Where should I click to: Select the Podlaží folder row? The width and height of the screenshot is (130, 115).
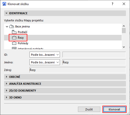pyautogui.click(x=63, y=32)
